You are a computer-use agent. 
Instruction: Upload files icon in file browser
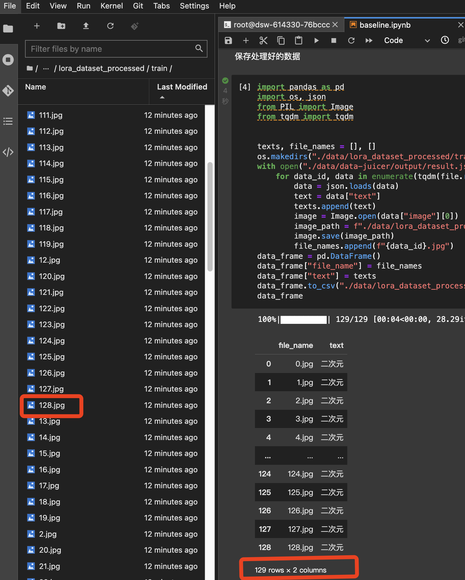[86, 26]
